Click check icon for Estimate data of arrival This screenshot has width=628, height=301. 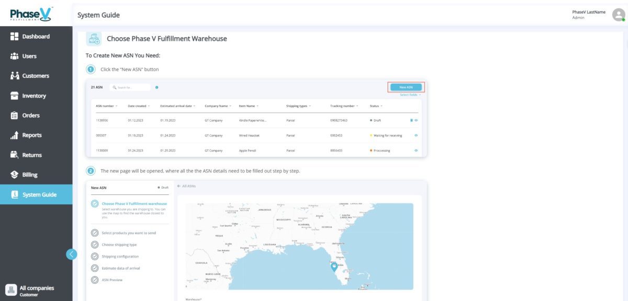(95, 268)
